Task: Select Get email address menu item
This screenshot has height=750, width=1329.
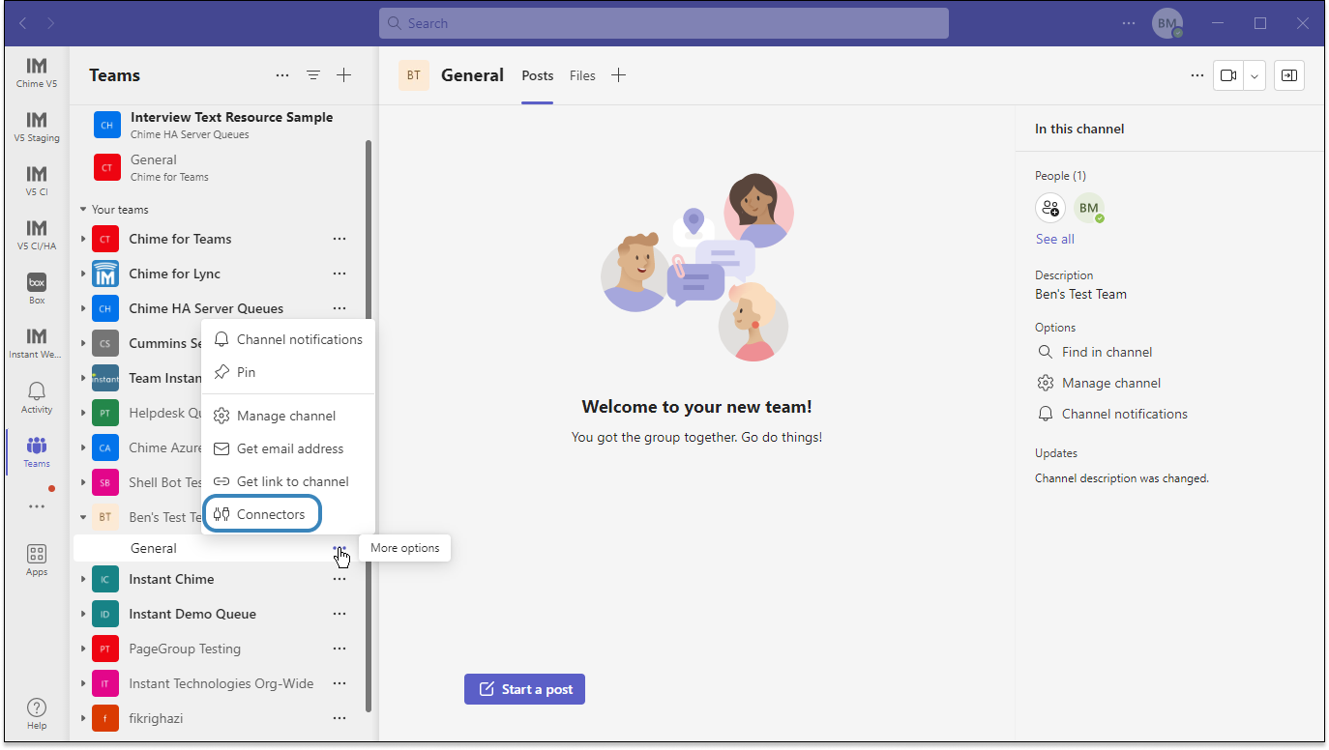Action: [x=288, y=448]
